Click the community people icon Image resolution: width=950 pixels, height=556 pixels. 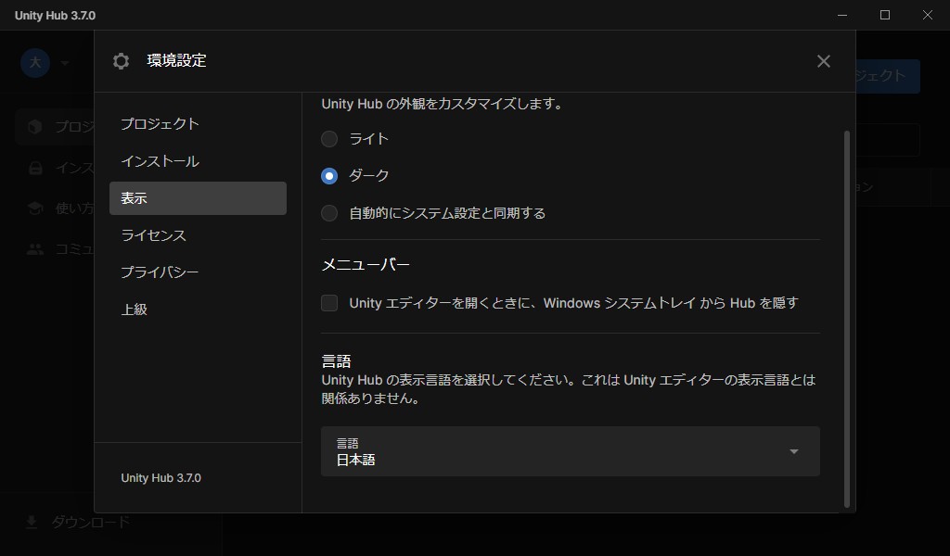click(35, 249)
